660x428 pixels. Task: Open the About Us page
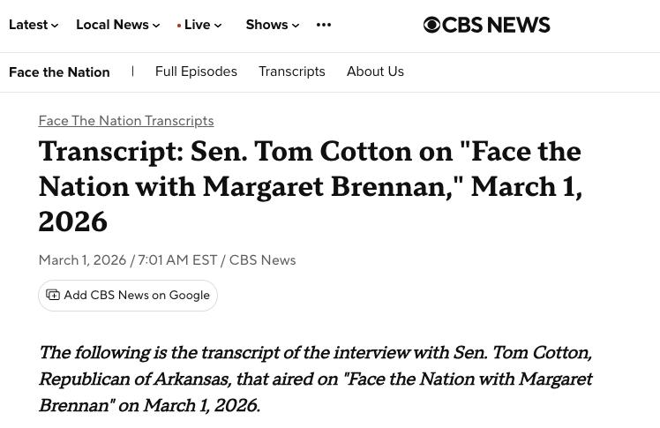click(x=375, y=72)
